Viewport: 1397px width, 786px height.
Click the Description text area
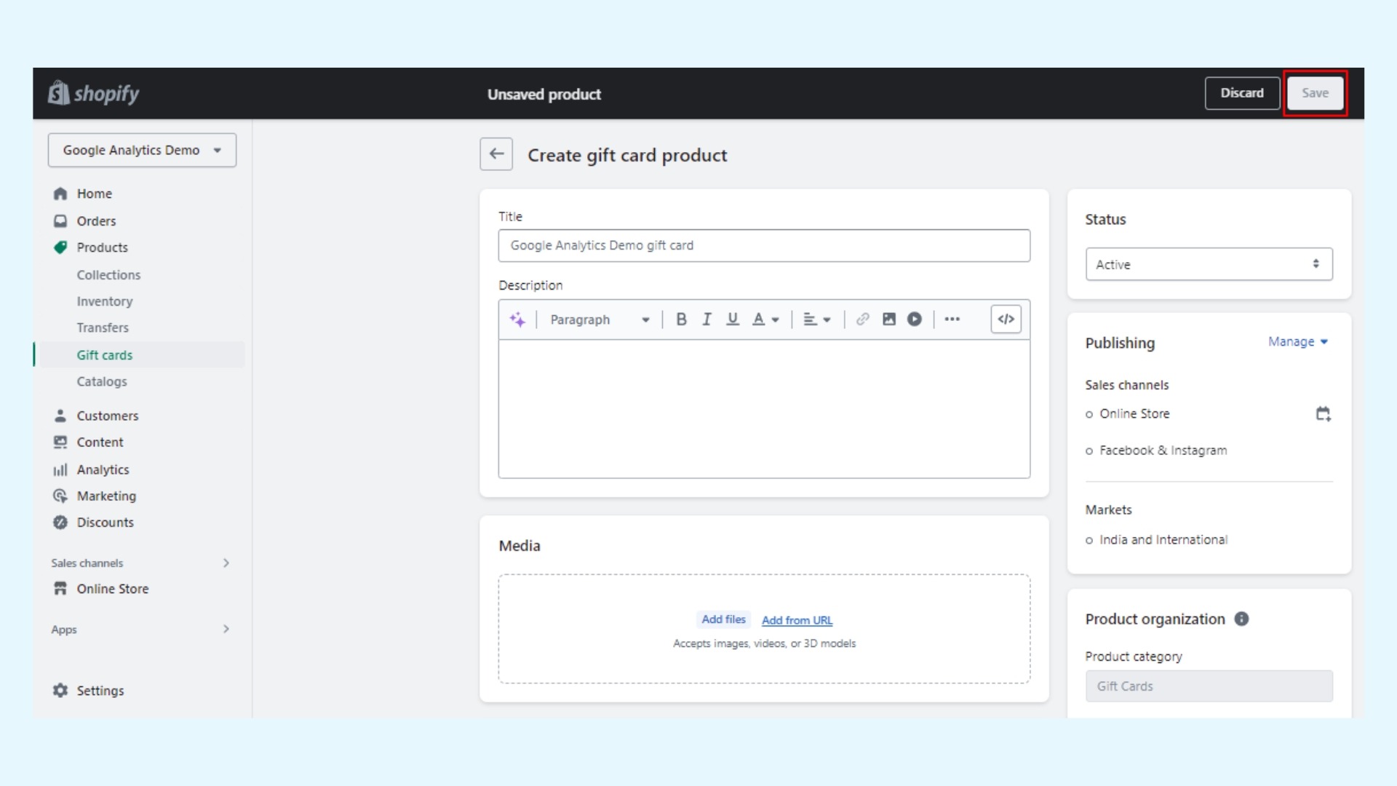(x=764, y=409)
